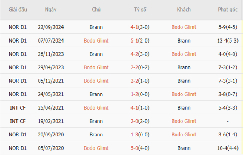Click the Tỷ số column header
243x157 pixels.
[x=140, y=10]
